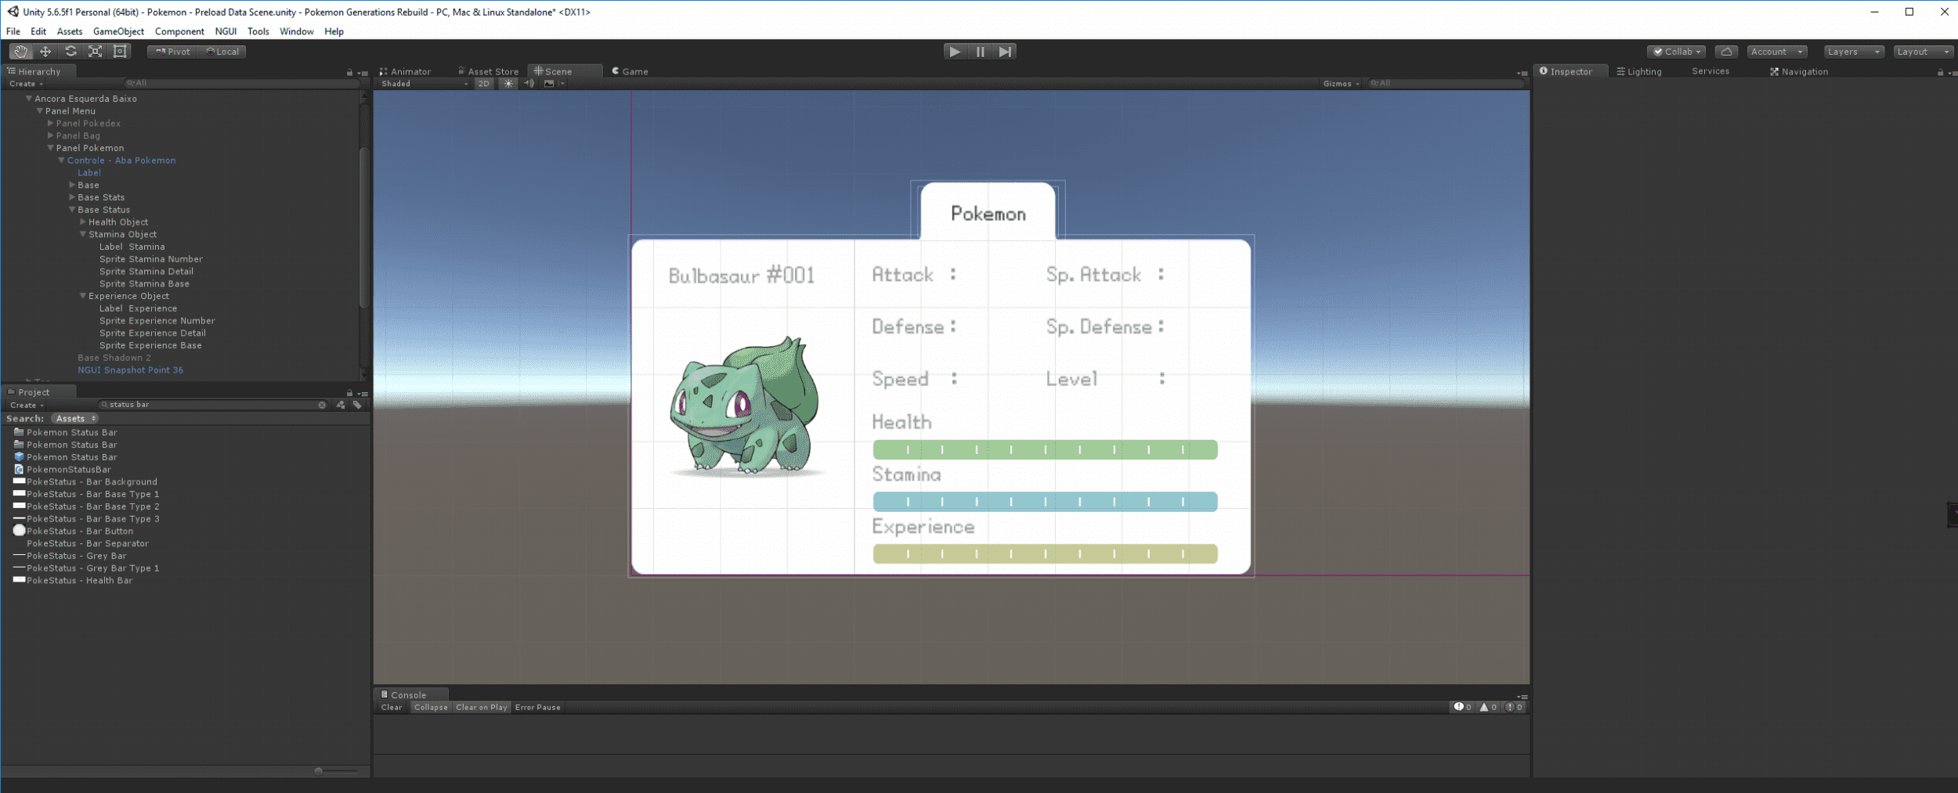
Task: Expand Panel Bag tree node
Action: pyautogui.click(x=51, y=135)
